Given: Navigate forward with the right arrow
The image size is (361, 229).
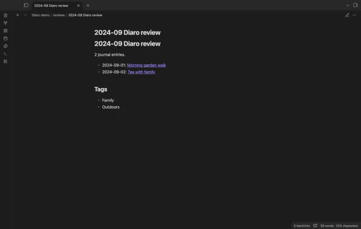Looking at the screenshot, I should pos(25,15).
